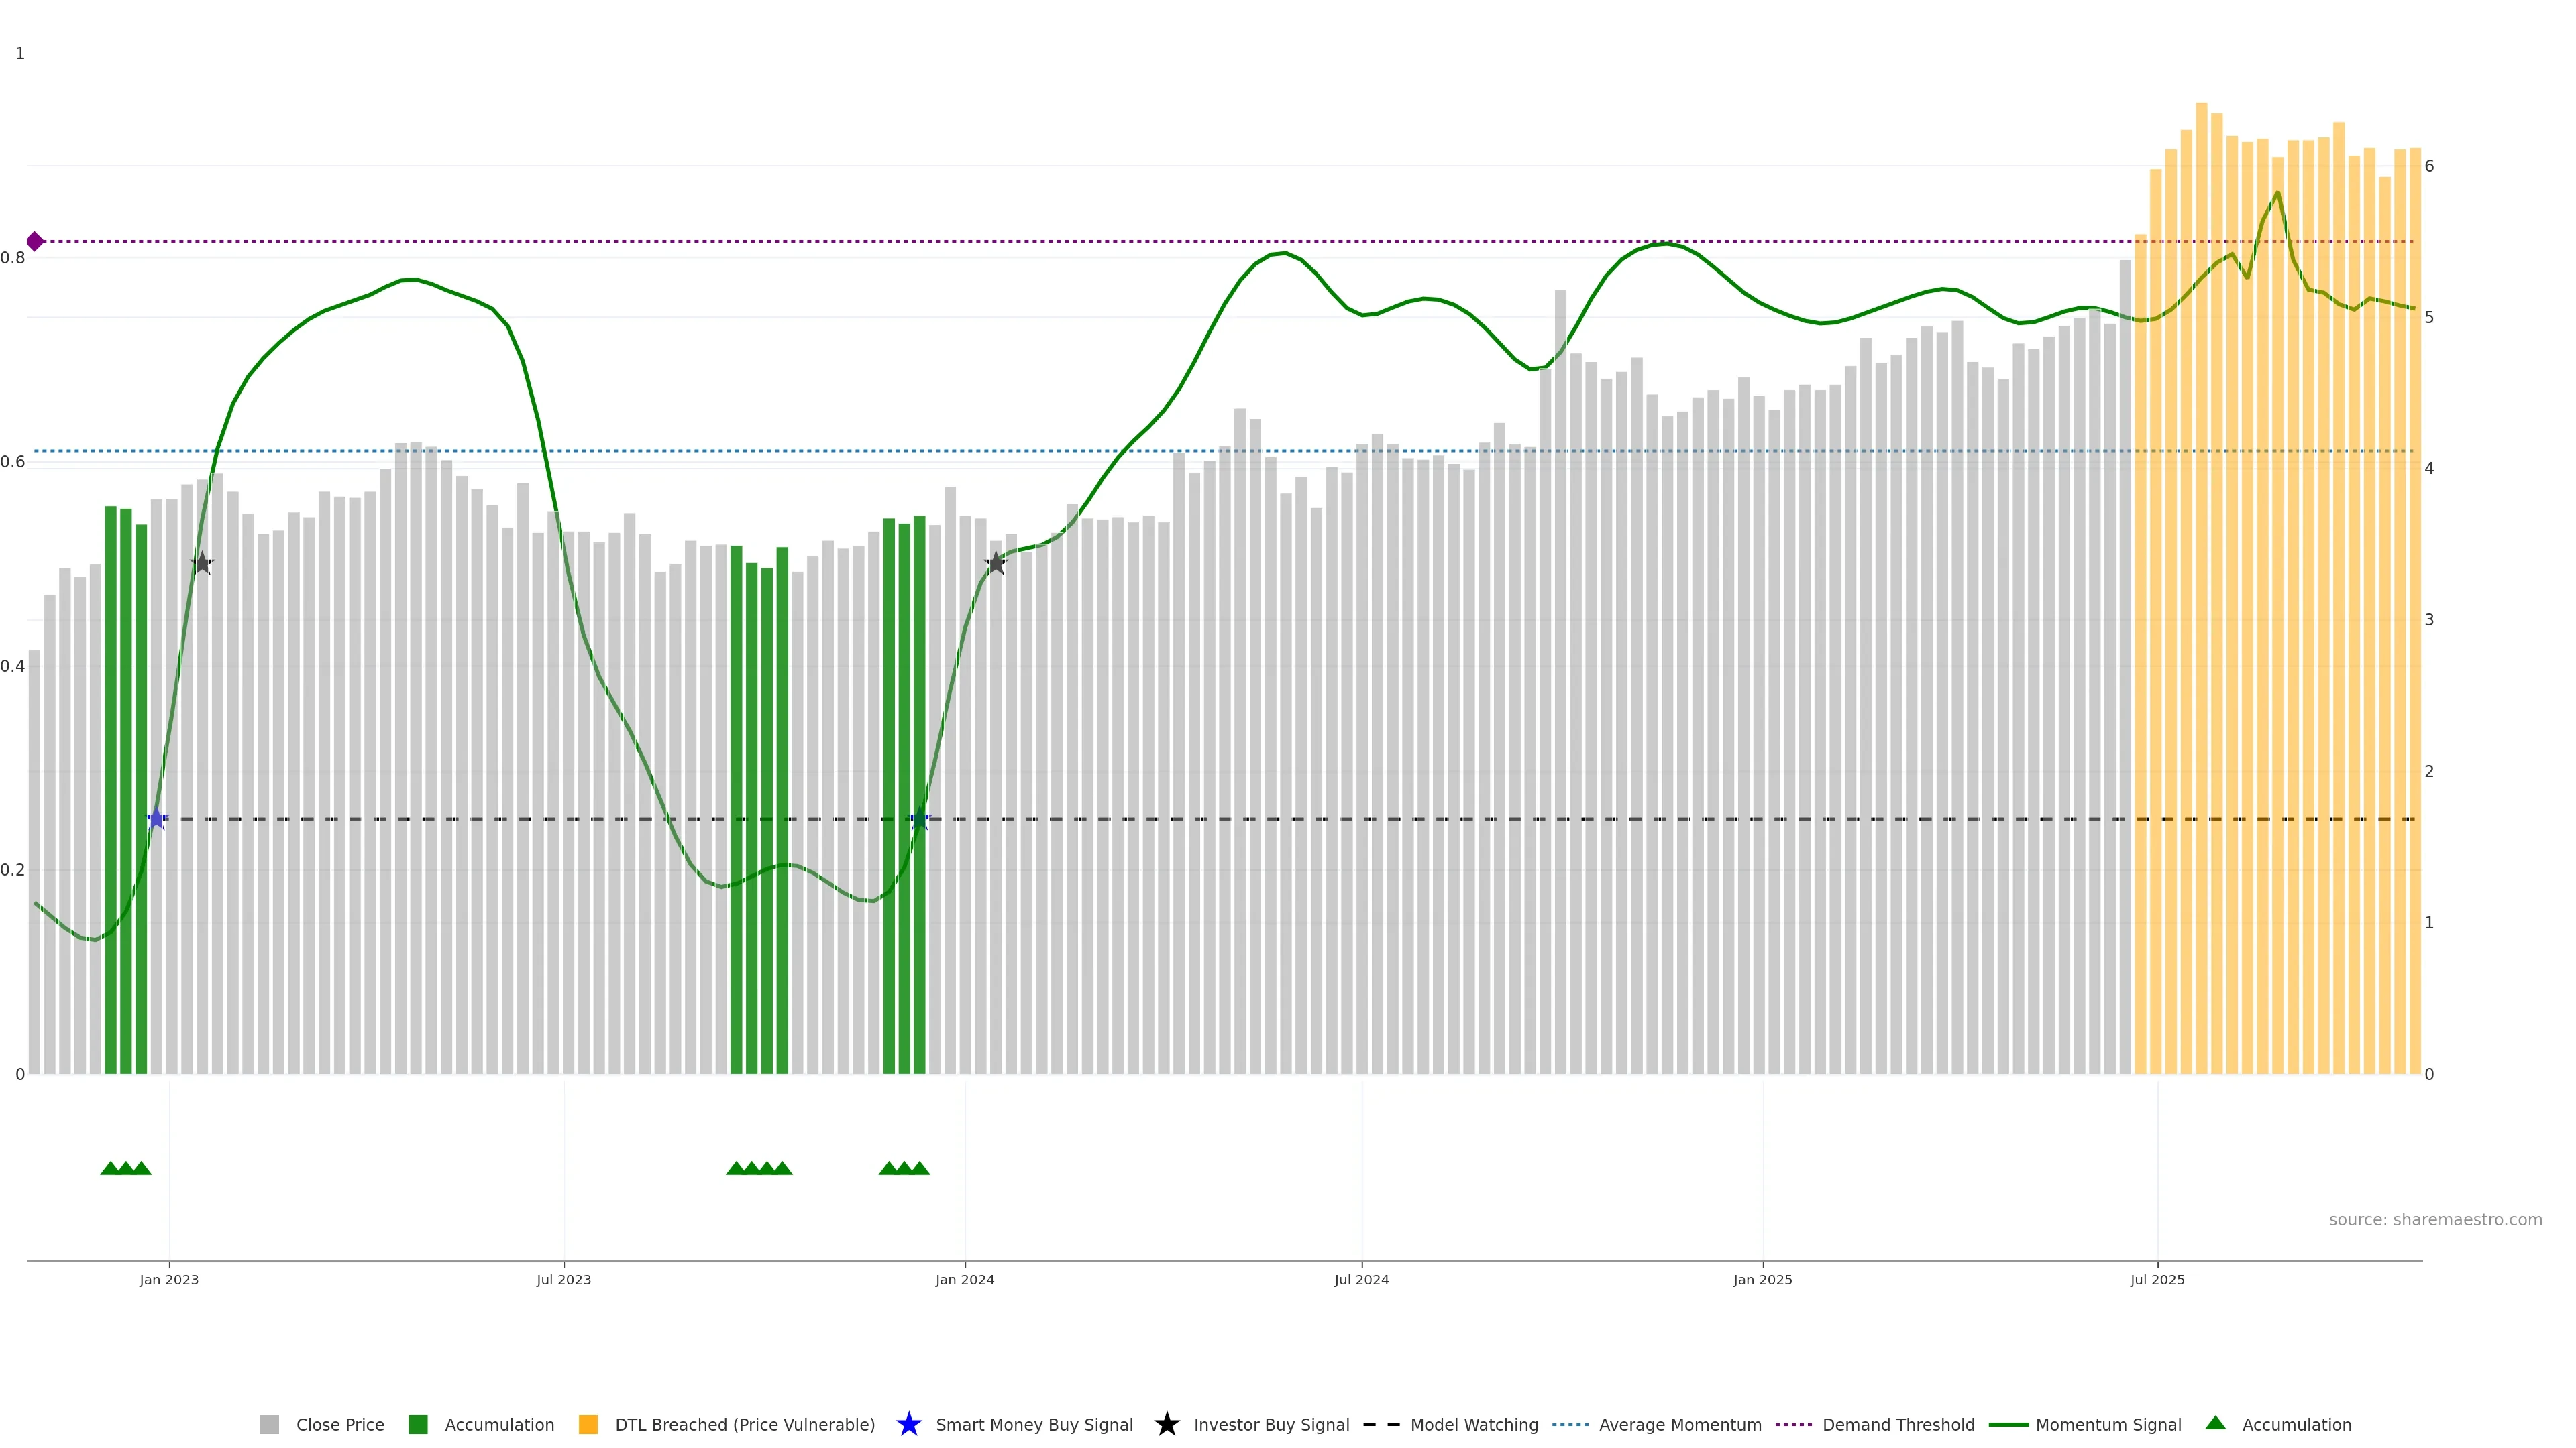2576x1448 pixels.
Task: Click the black star near Jan 2024
Action: click(x=995, y=562)
